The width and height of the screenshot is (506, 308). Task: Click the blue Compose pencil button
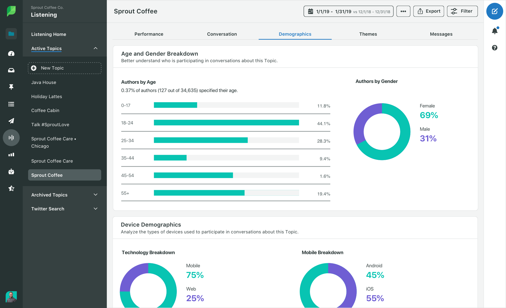[495, 11]
